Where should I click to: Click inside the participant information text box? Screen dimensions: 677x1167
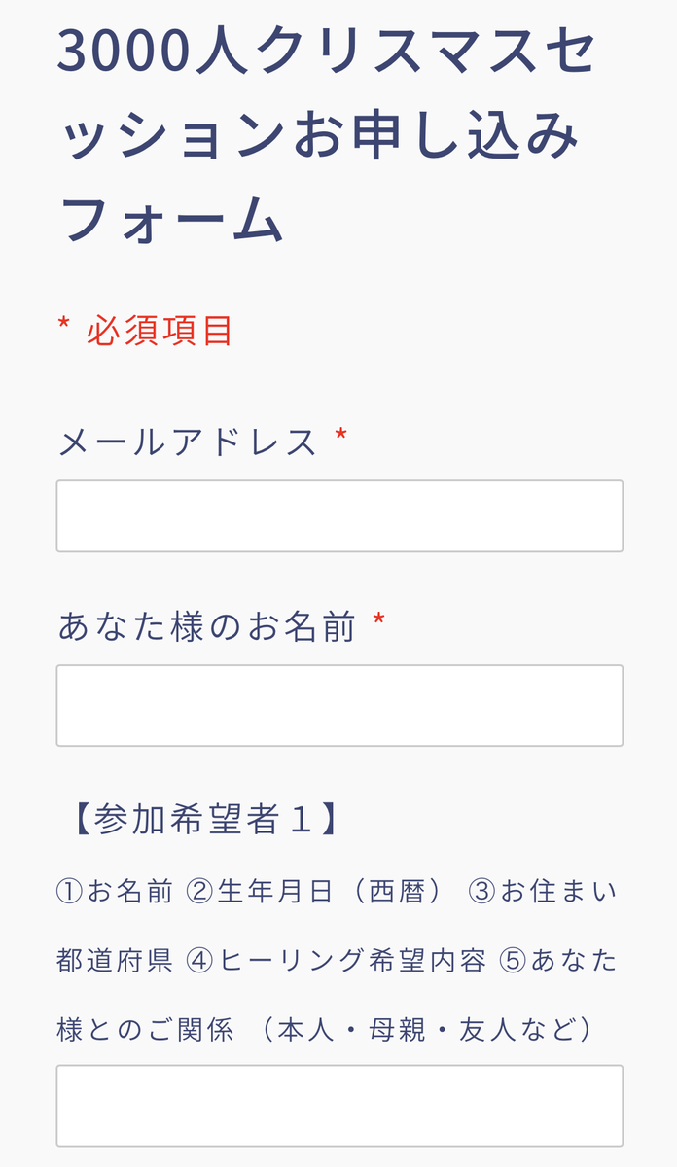pyautogui.click(x=338, y=1104)
